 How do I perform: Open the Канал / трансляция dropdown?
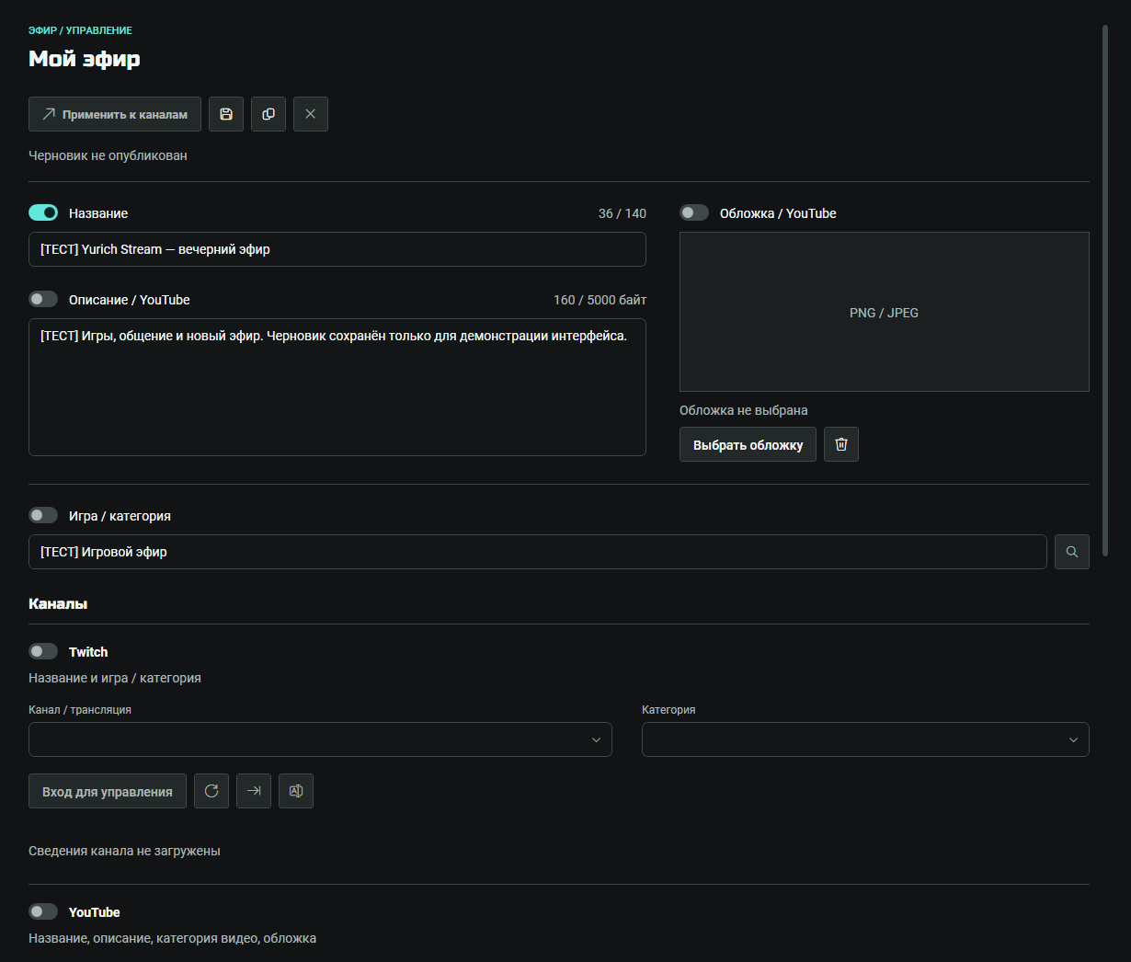320,739
